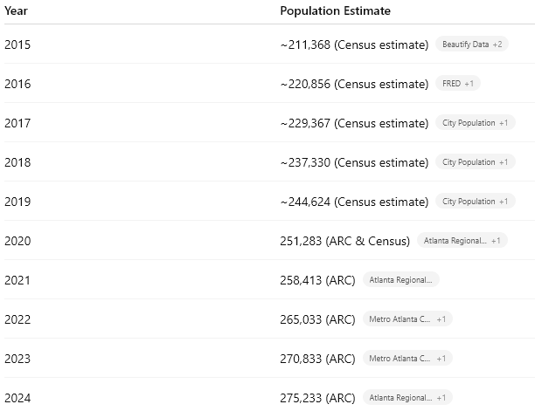Click the 258,413 (ARC) value

coord(317,280)
